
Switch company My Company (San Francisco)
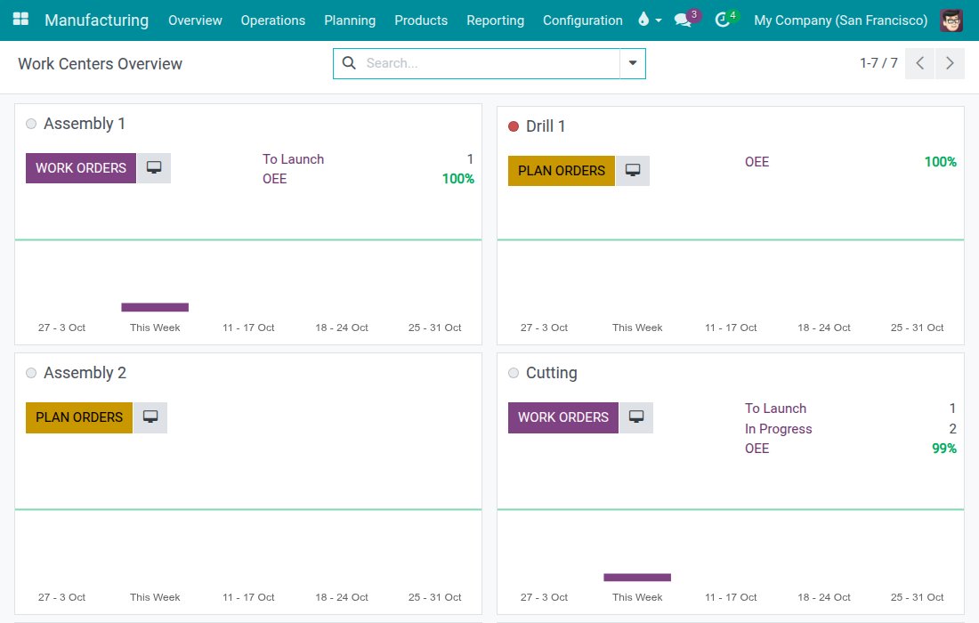pos(840,20)
